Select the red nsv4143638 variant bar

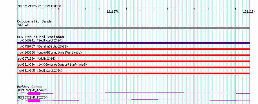pos(133,55)
